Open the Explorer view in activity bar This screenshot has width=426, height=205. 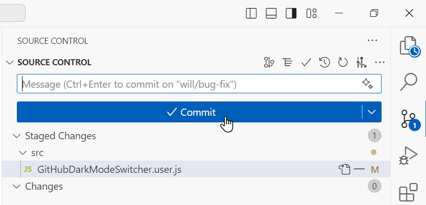[x=409, y=46]
